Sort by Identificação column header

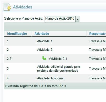coord(17,34)
